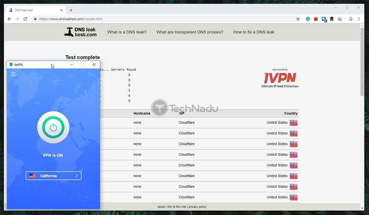Screen dimensions: 369x215
Task: Open the mustached hat extension icon
Action: [332, 19]
